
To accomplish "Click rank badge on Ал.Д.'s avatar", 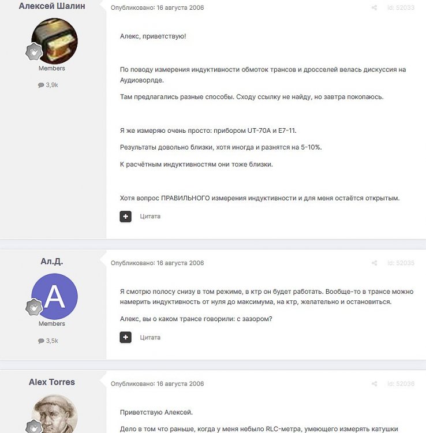I will [33, 307].
